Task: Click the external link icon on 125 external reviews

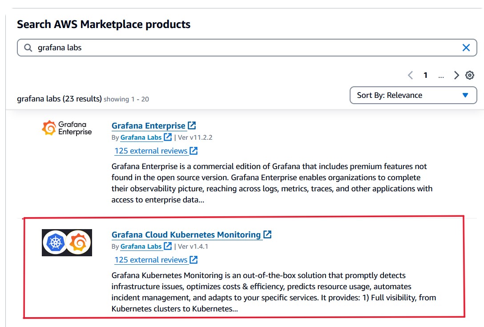Action: (193, 151)
